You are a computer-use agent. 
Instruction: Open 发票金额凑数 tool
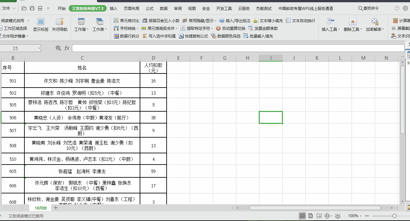coord(263,28)
